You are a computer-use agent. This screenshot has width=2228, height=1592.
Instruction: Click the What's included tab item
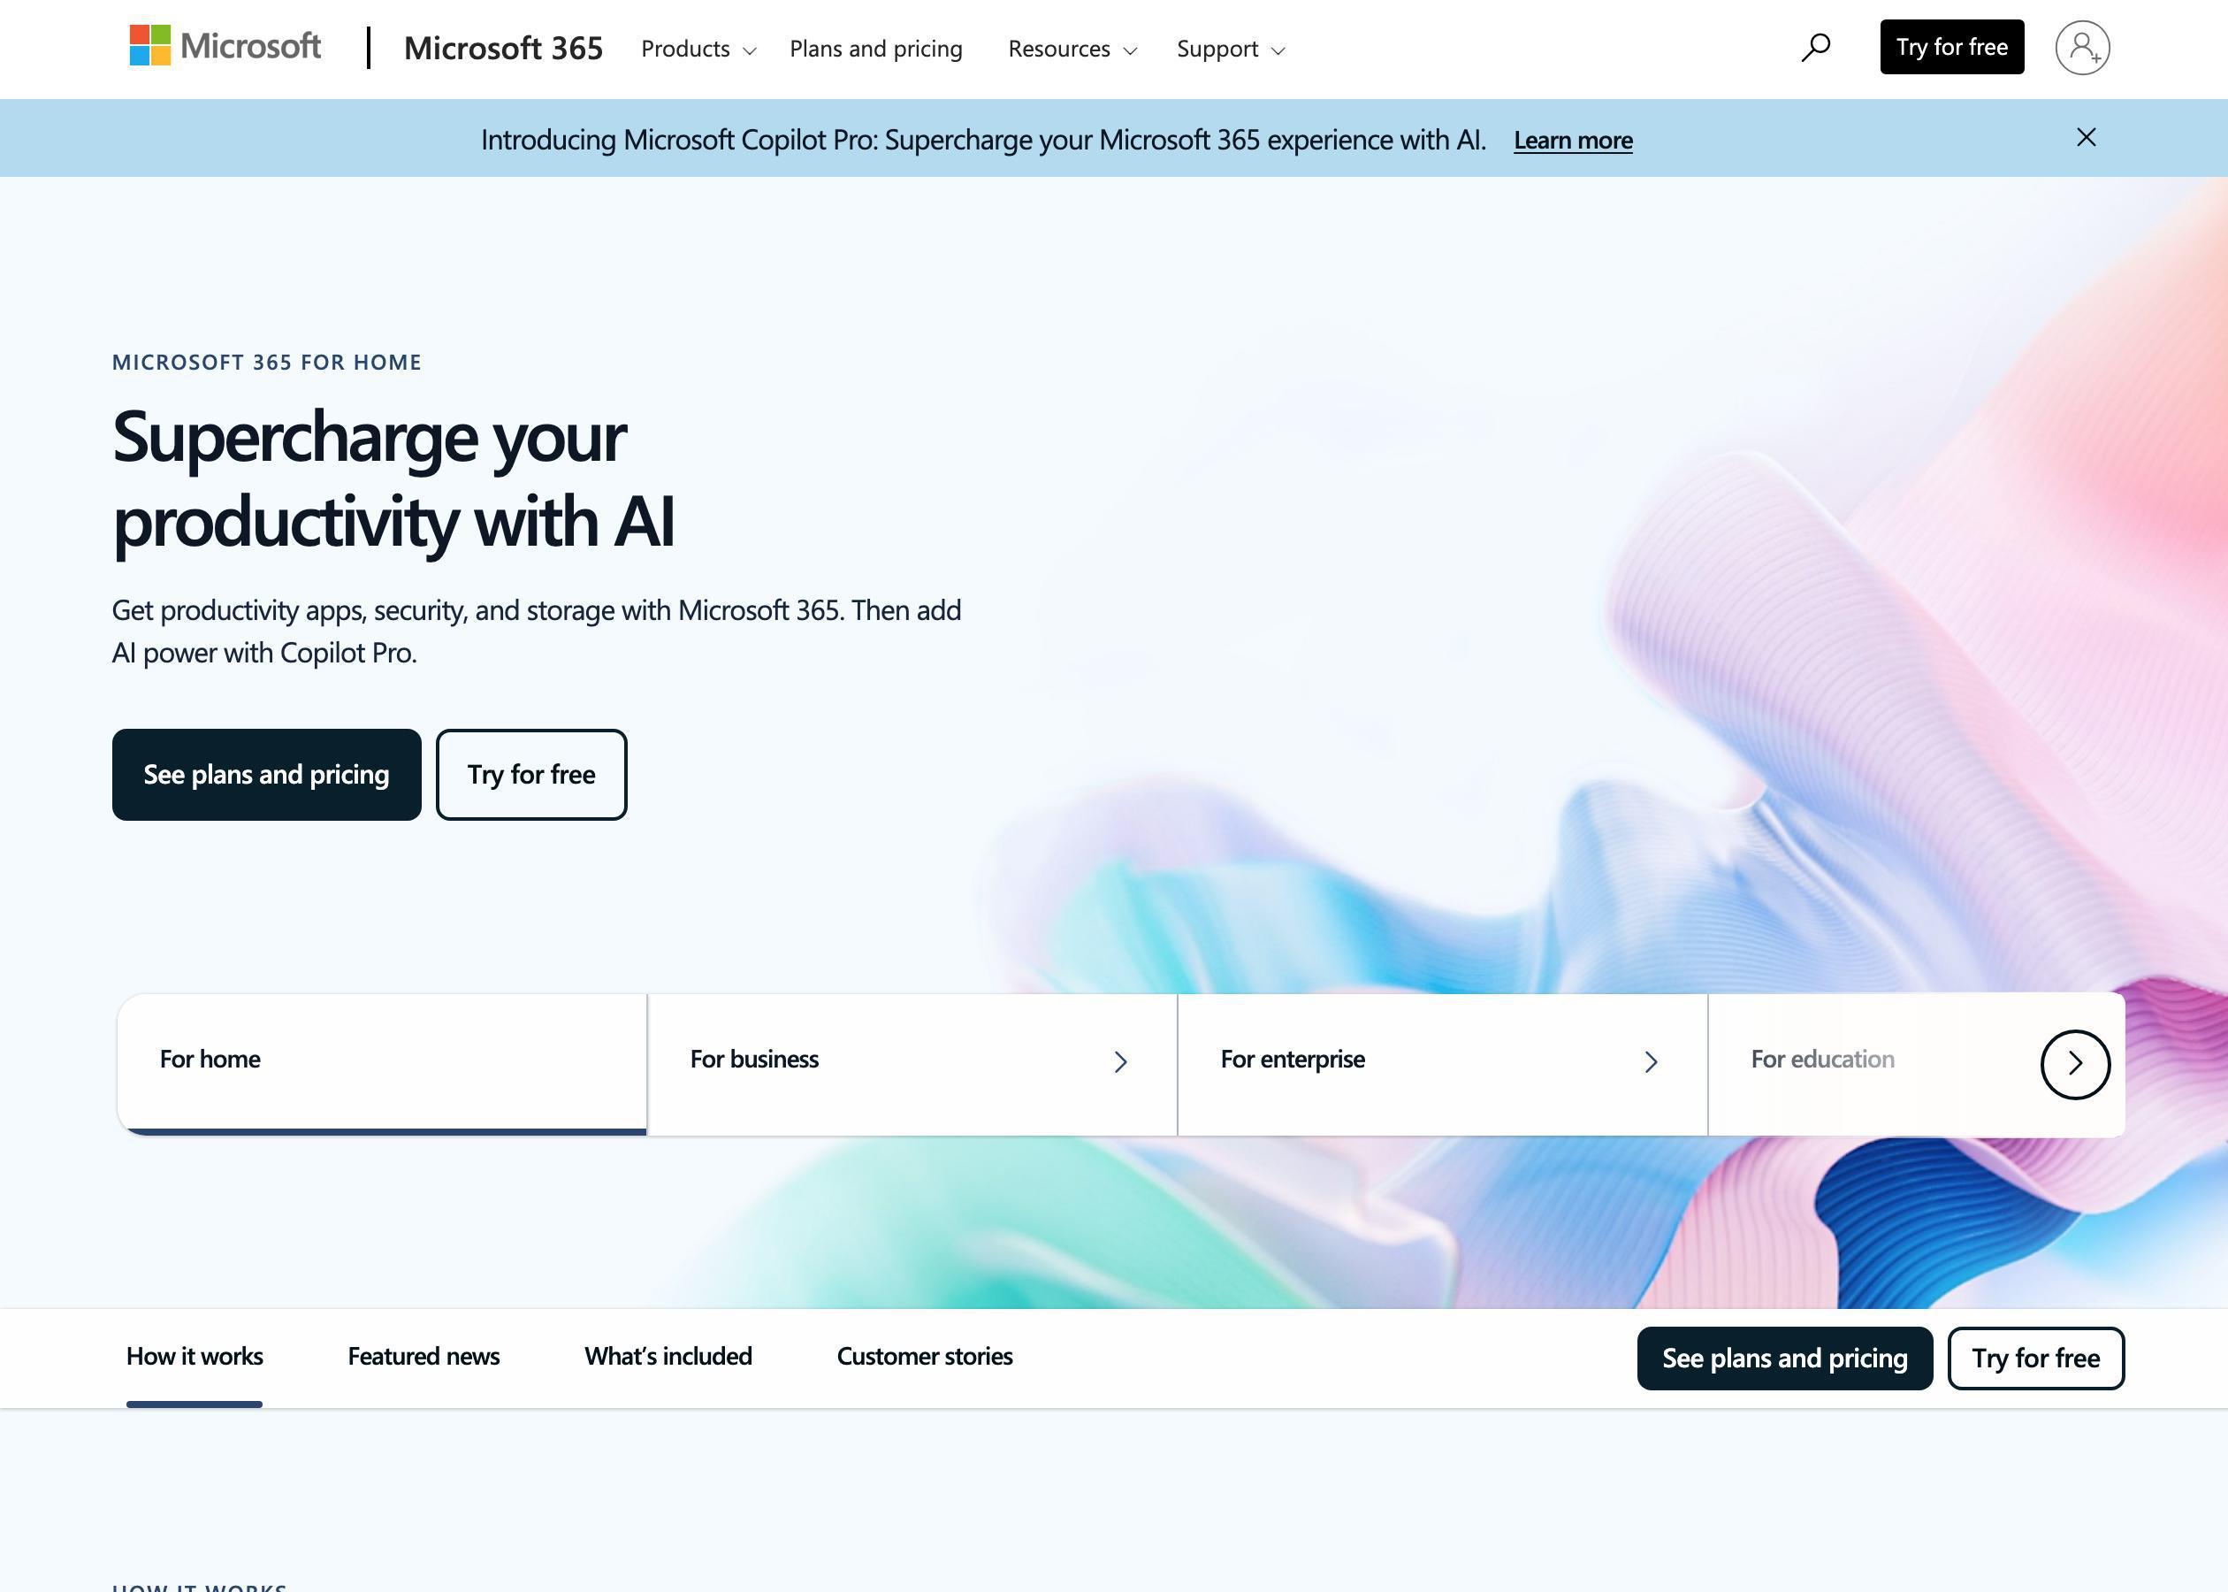[x=668, y=1356]
